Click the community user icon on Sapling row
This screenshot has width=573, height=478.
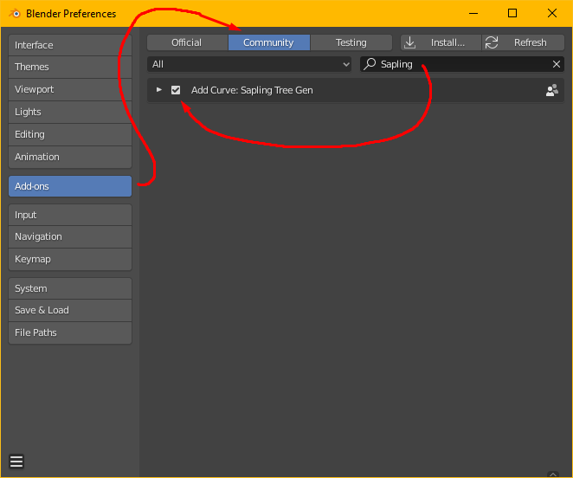pyautogui.click(x=551, y=90)
